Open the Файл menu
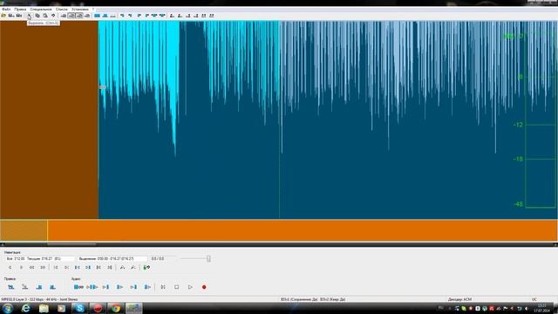 point(6,10)
